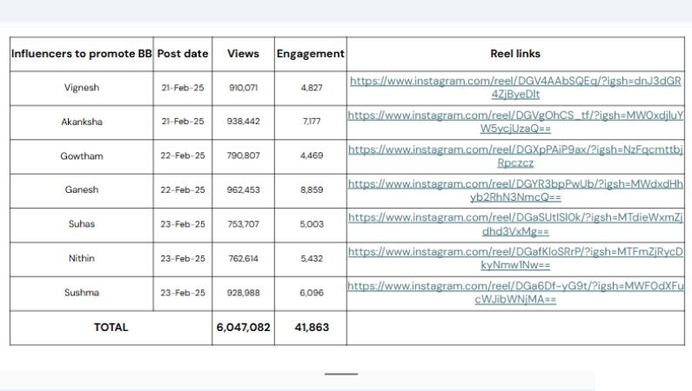The image size is (692, 391).
Task: Select total views cell 6,047,082
Action: pos(243,328)
